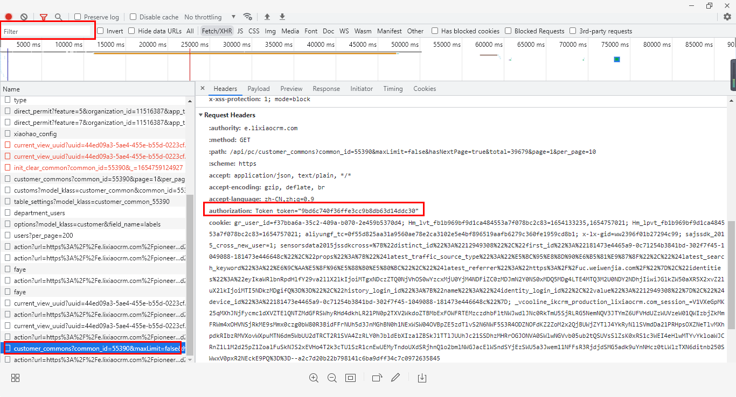
Task: Rotate the image with rotate icon
Action: click(x=377, y=378)
